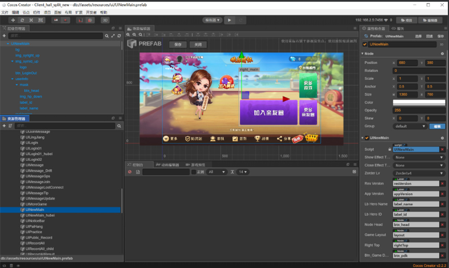
Task: Zoom out the scene editor
Action: 134,35
